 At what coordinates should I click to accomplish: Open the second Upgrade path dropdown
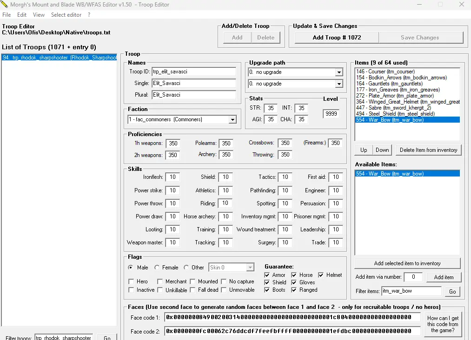339,84
